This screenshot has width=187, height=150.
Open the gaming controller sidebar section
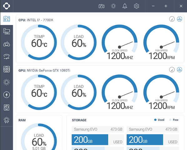7,44
